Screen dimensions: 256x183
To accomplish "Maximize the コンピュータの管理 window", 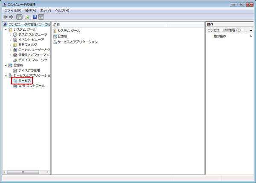I will coord(242,5).
